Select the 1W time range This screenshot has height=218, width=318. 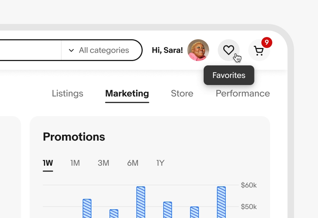click(x=48, y=163)
